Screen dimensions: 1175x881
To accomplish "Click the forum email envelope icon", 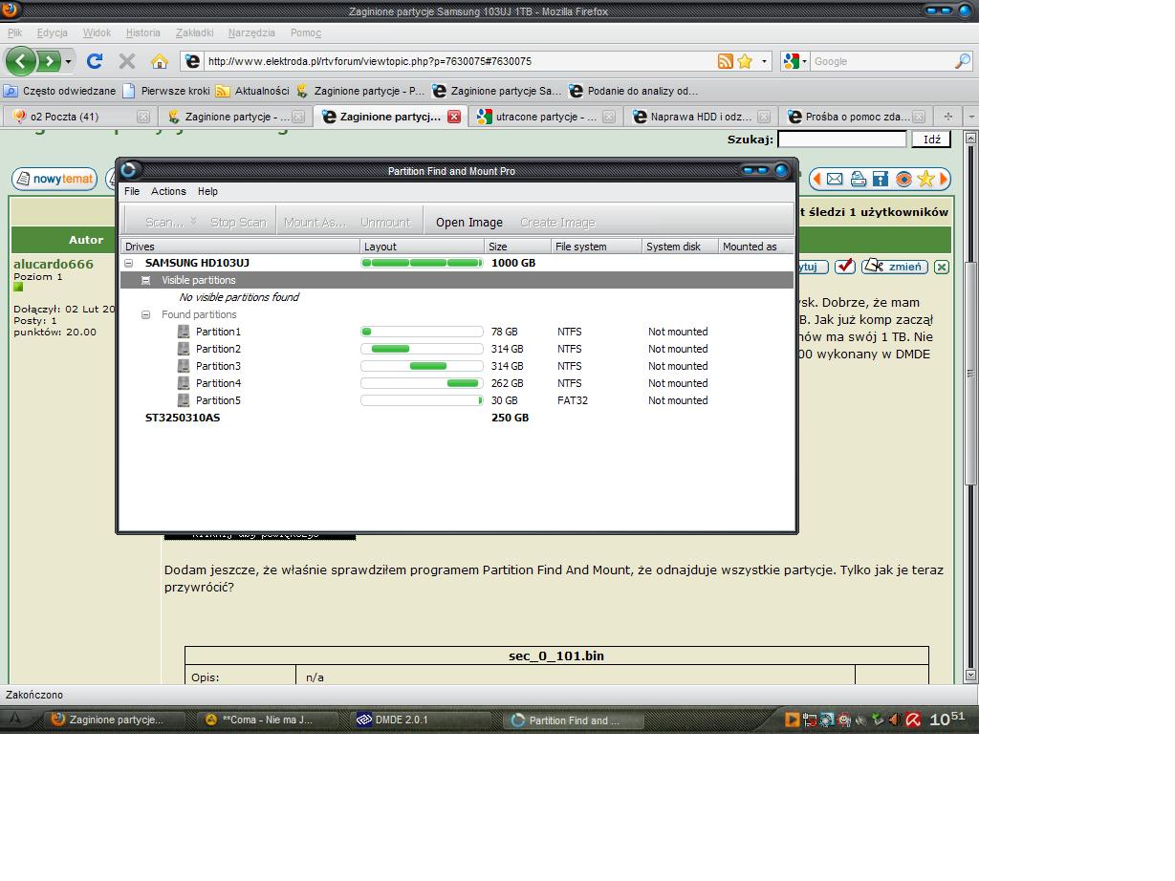I will [x=834, y=179].
